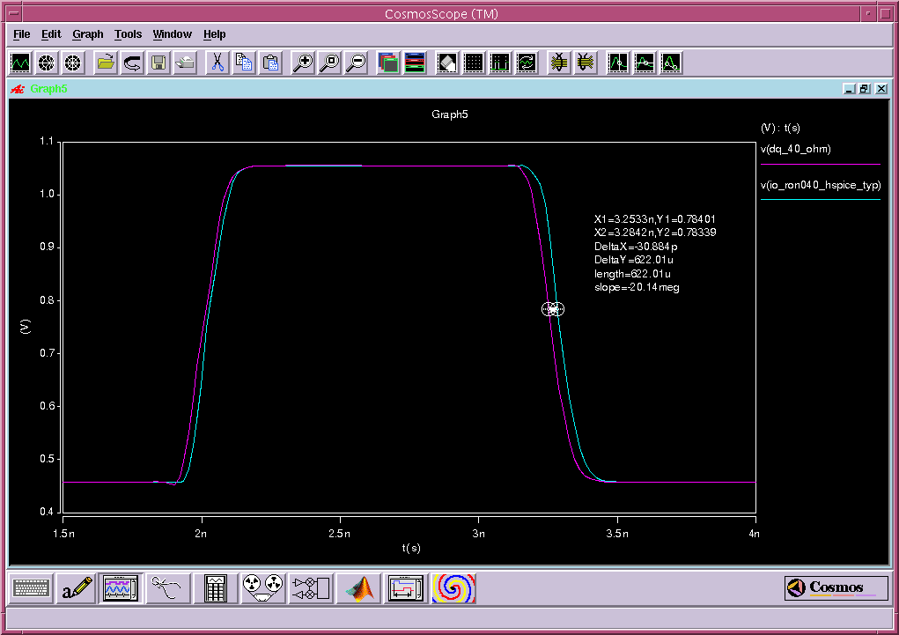Image resolution: width=899 pixels, height=635 pixels.
Task: Click the scissors cut icon
Action: [x=217, y=63]
